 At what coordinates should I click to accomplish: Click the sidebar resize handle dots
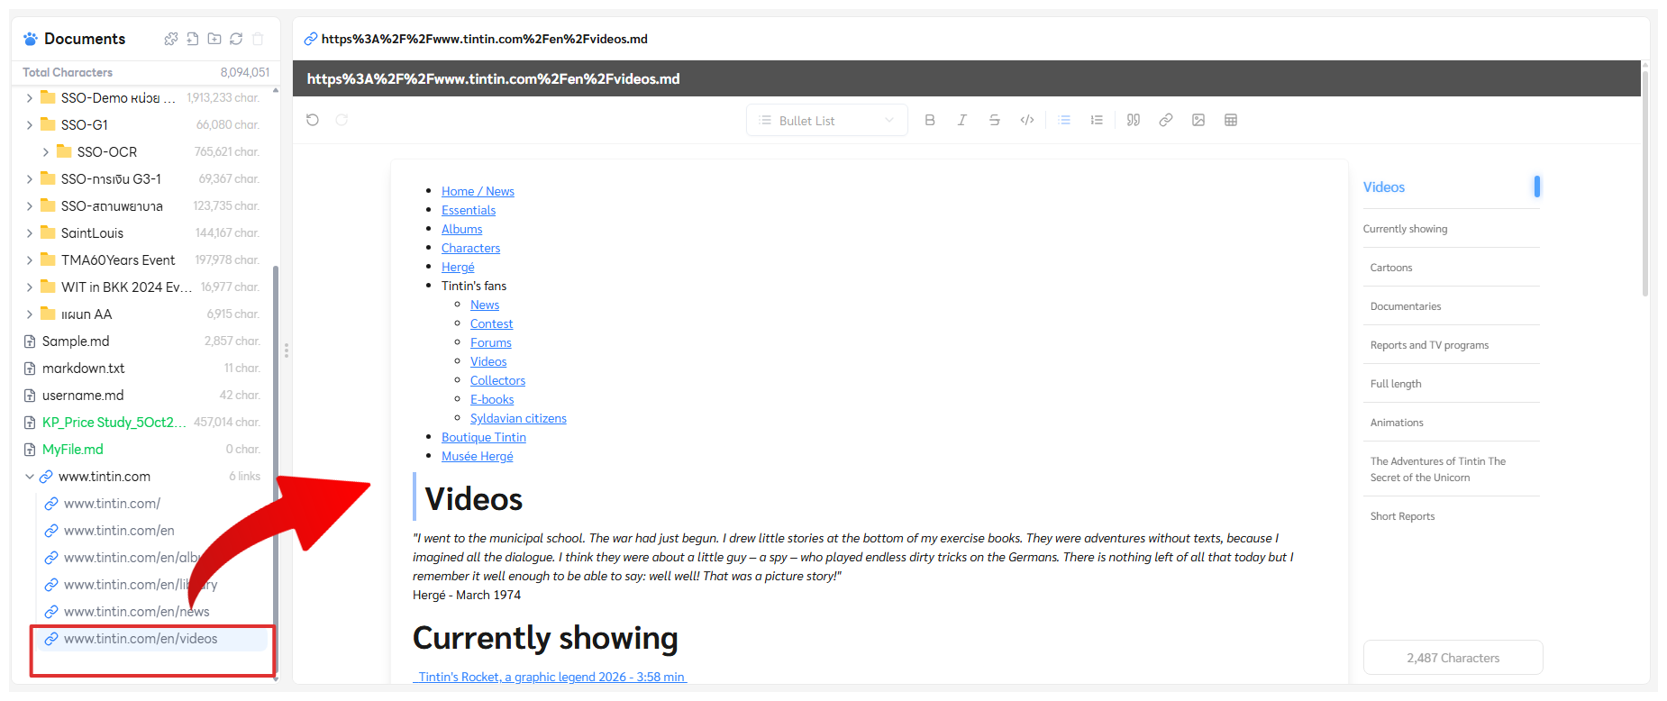(287, 350)
